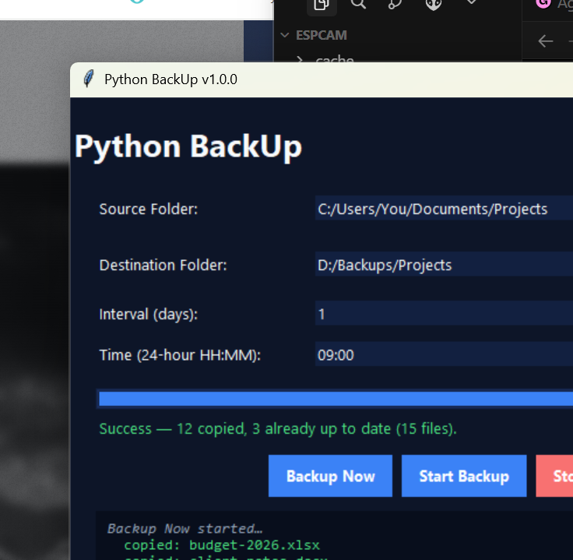Open the Search view in VS Code

pos(358,4)
